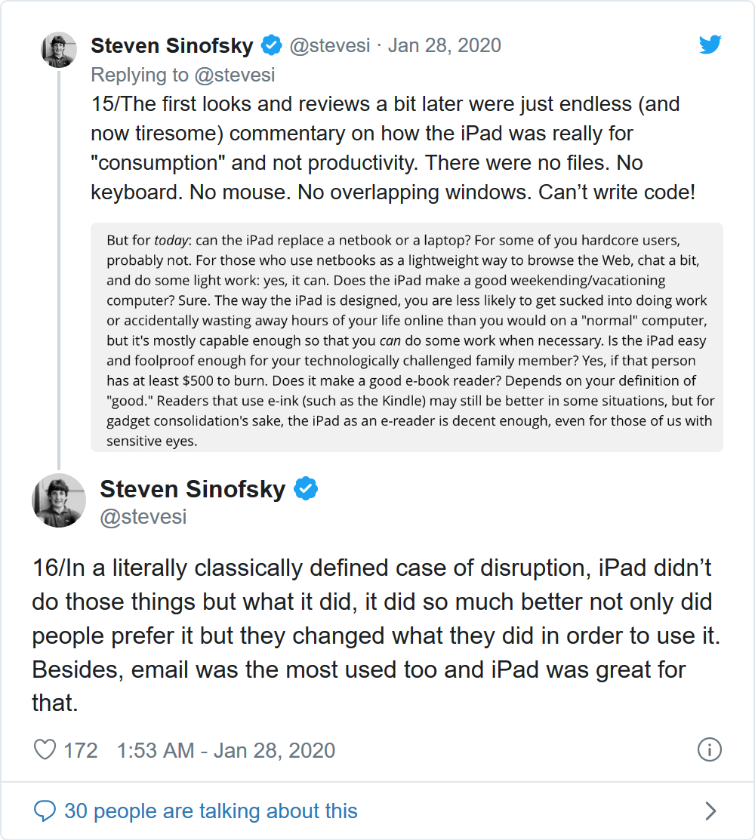The height and width of the screenshot is (840, 755).
Task: Click the tweet text starting with "16/In a literally"
Action: (377, 635)
